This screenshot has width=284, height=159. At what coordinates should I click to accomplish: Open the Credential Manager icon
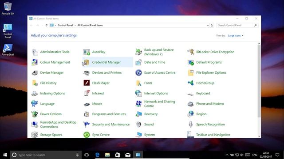pyautogui.click(x=87, y=62)
